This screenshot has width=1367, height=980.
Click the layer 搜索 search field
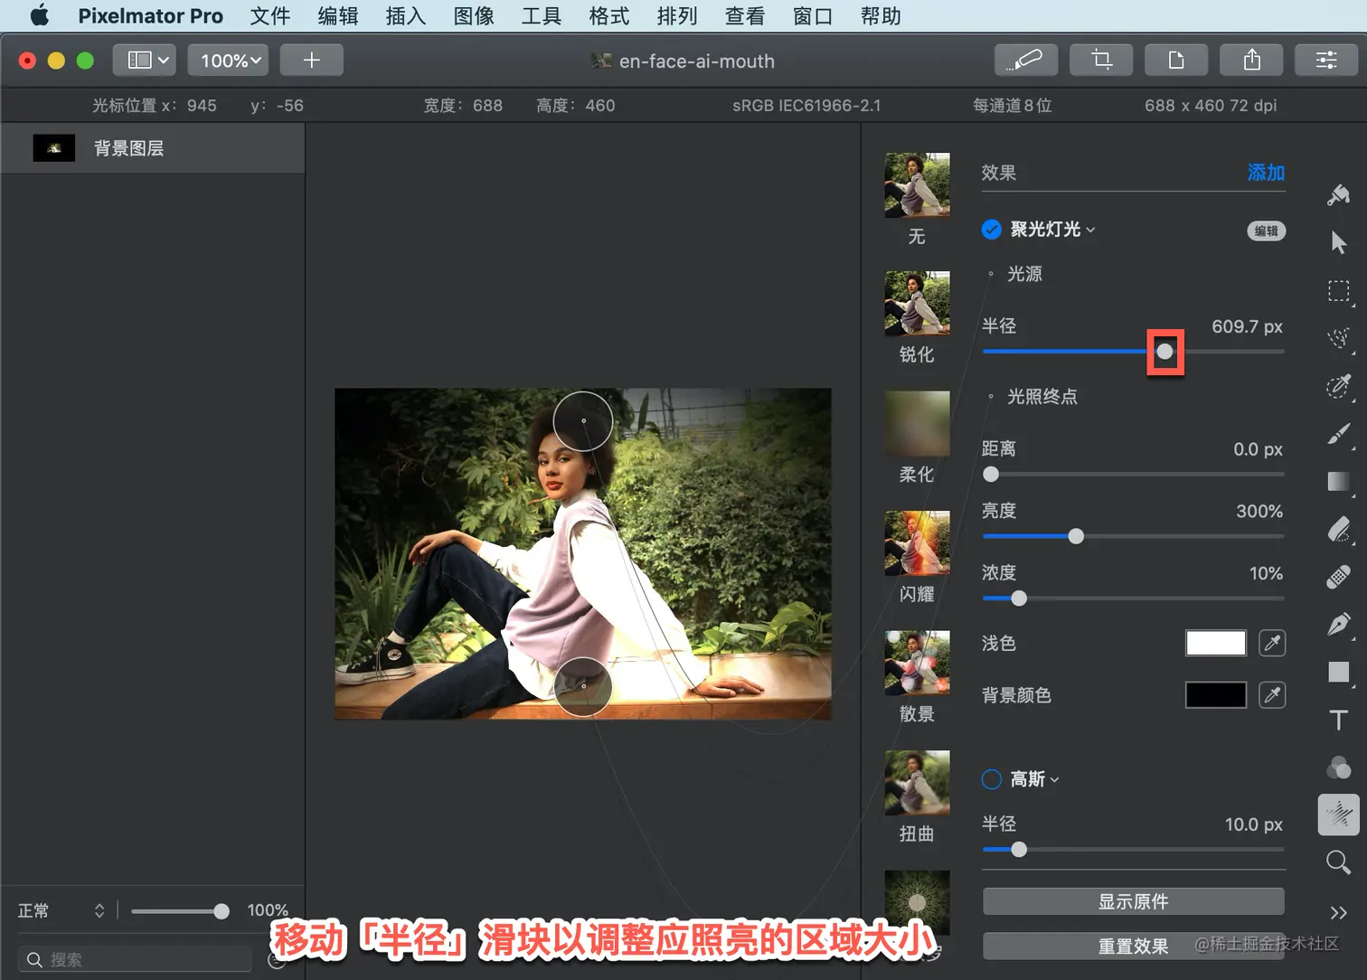[137, 959]
